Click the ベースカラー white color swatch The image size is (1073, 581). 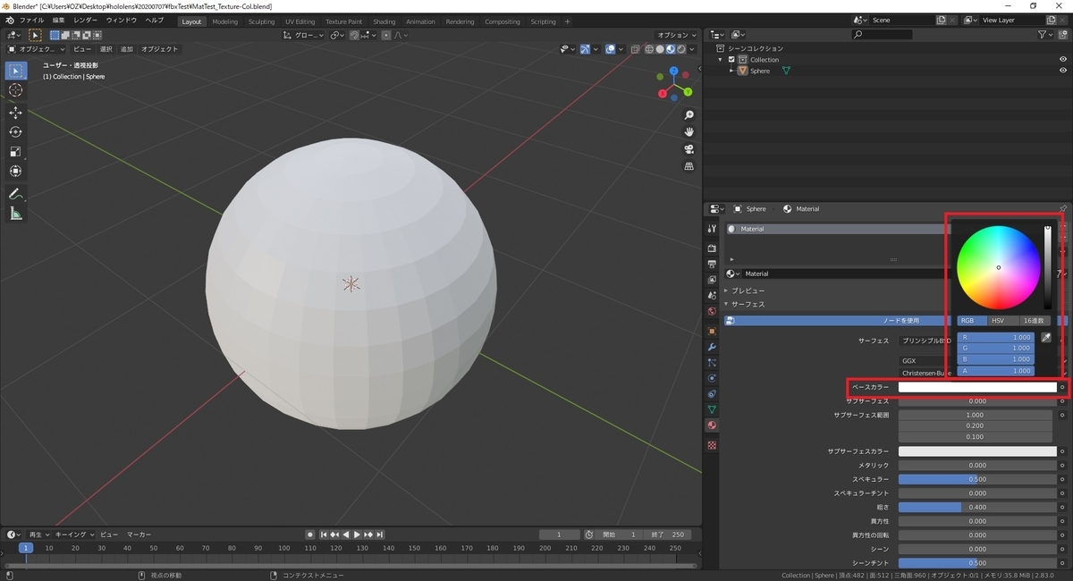[977, 387]
